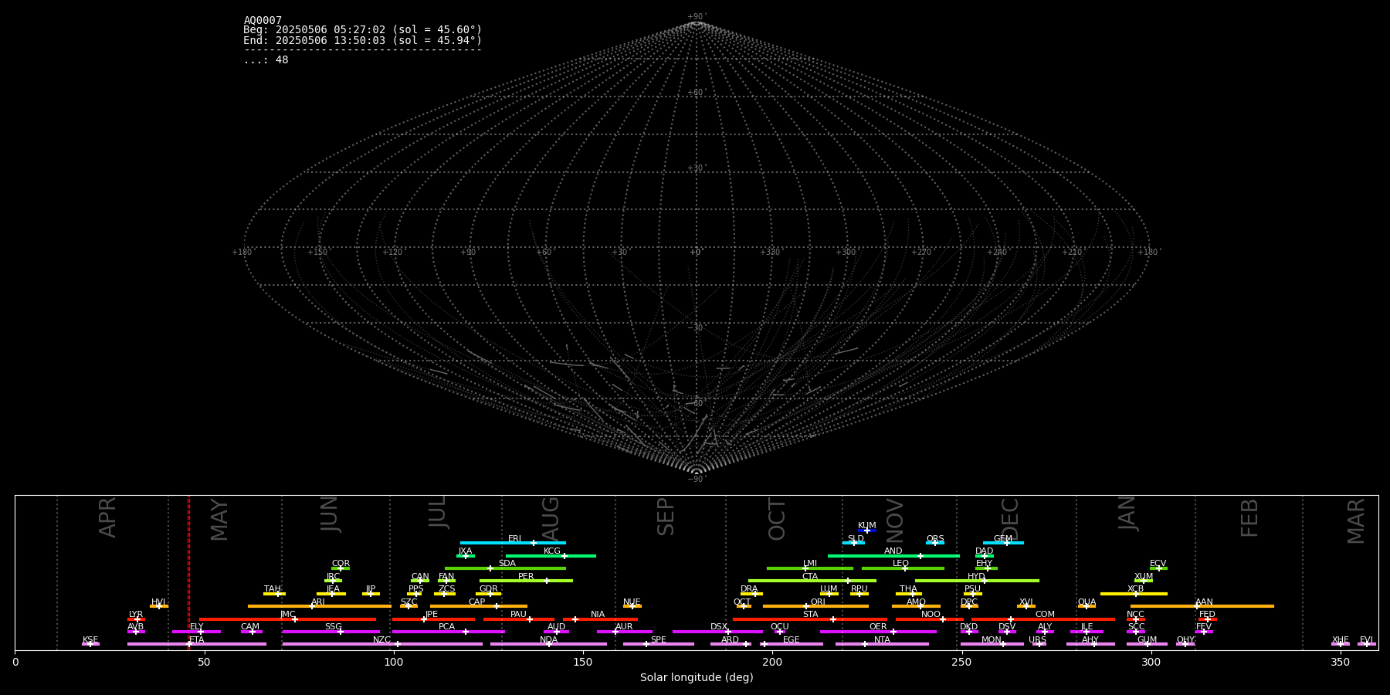Click the 200 tick on solar longitude axis
This screenshot has width=1390, height=695.
click(772, 662)
